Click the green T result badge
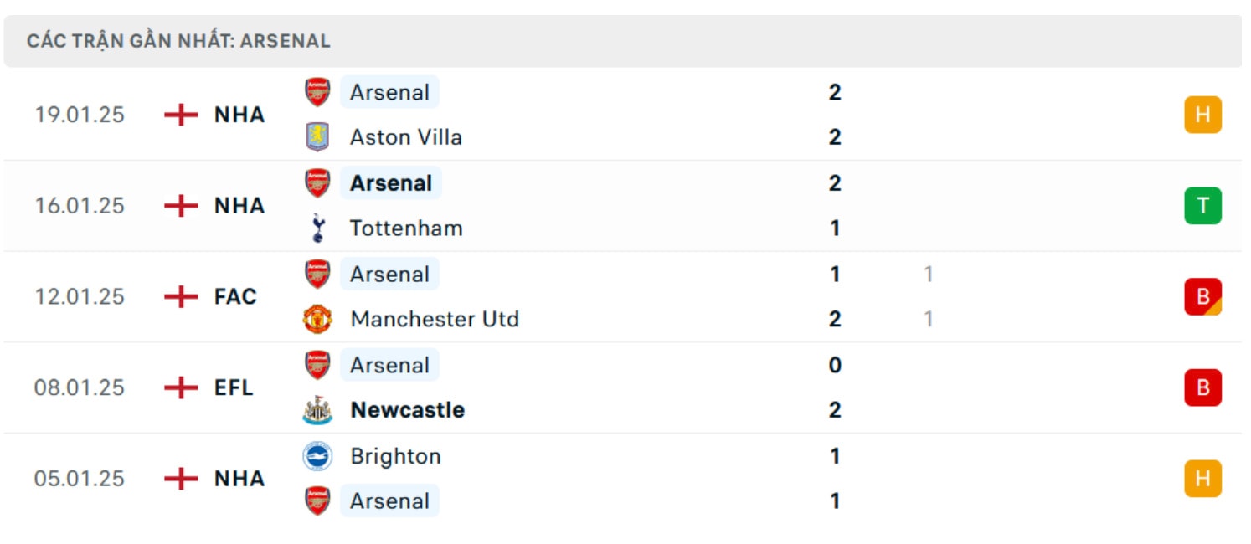The image size is (1251, 544). pyautogui.click(x=1202, y=206)
